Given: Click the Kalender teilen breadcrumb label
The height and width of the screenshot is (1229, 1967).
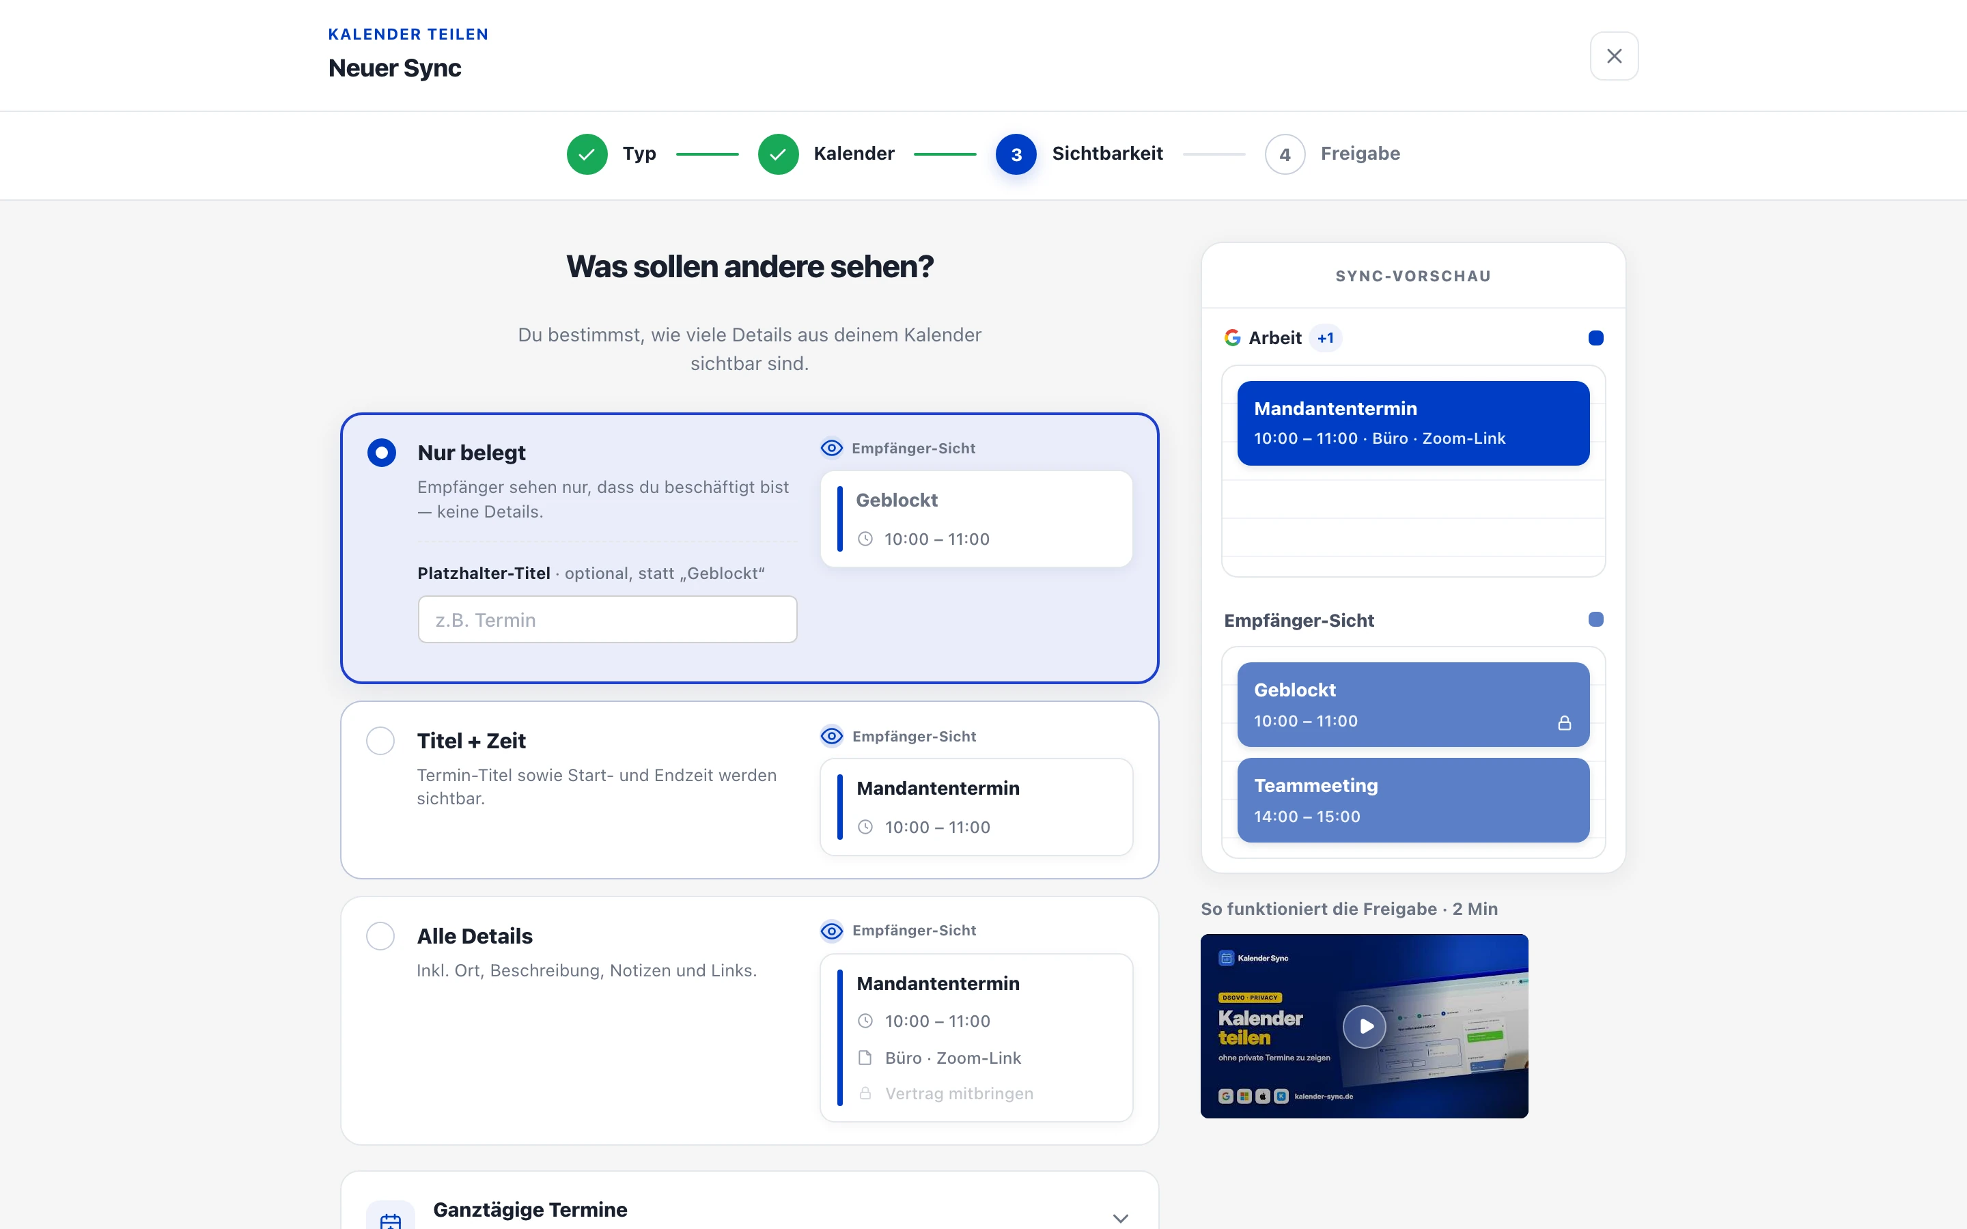Looking at the screenshot, I should (x=408, y=34).
